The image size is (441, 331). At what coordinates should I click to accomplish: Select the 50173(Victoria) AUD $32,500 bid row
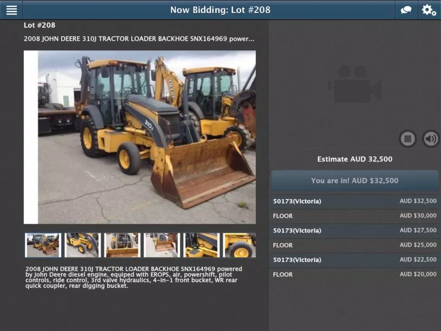click(355, 201)
